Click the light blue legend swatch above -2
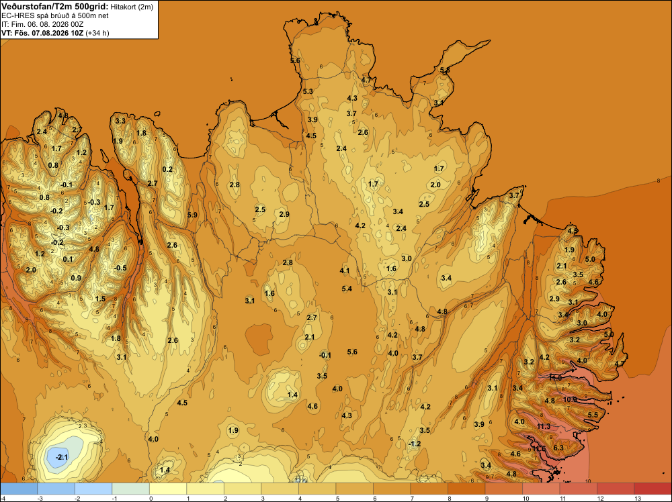 [93, 489]
